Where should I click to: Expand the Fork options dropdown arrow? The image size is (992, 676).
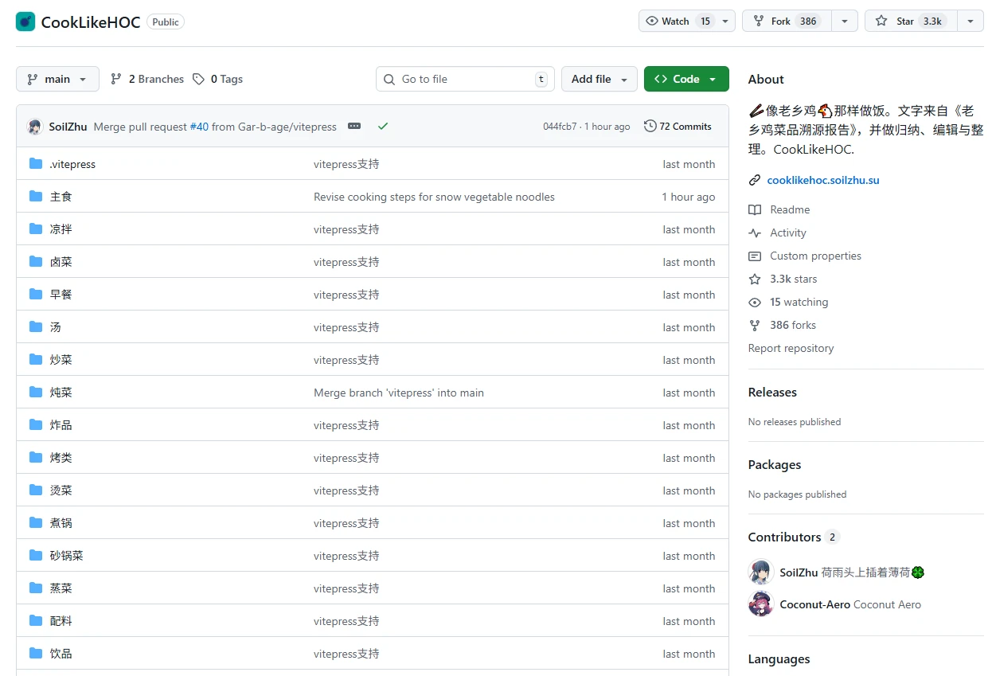(x=844, y=21)
